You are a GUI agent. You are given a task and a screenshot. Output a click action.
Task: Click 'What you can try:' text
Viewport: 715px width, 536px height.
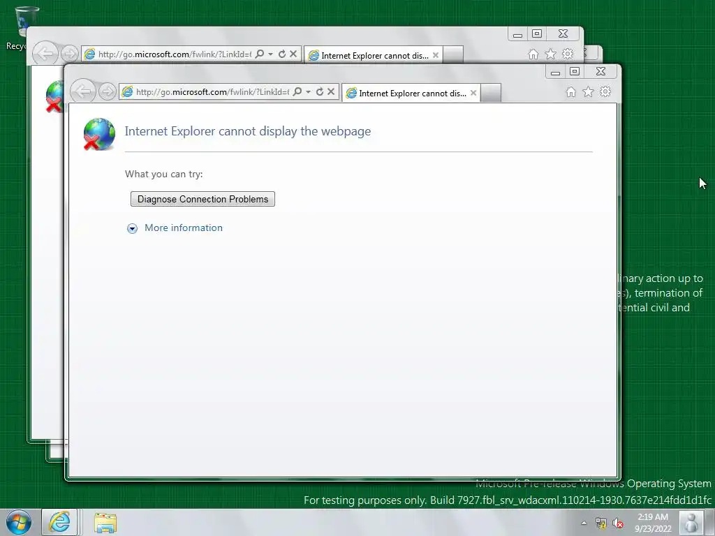pos(163,174)
